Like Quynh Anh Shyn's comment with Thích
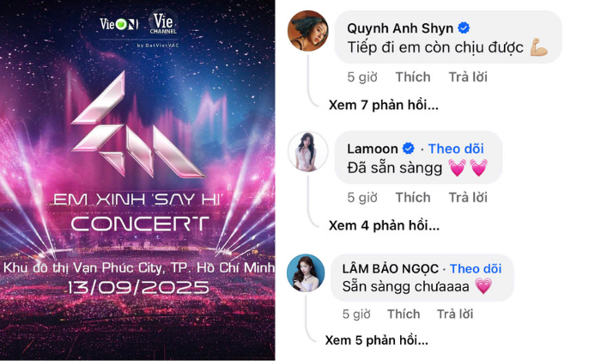Viewport: 601px width, 361px height. pos(413,76)
